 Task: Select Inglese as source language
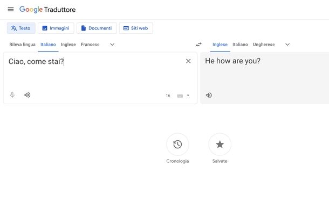(x=68, y=45)
